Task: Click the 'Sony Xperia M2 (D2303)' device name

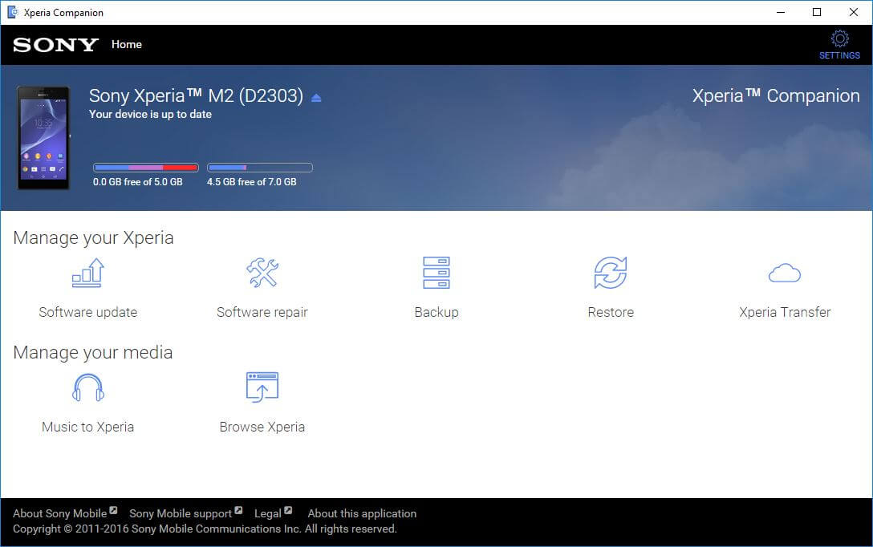Action: click(x=196, y=95)
